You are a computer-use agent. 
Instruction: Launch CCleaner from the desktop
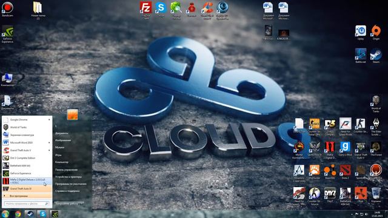tap(207, 10)
